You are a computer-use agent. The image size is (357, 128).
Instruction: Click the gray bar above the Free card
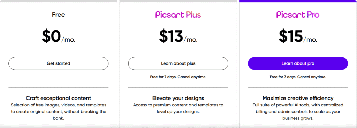tap(59, 1)
